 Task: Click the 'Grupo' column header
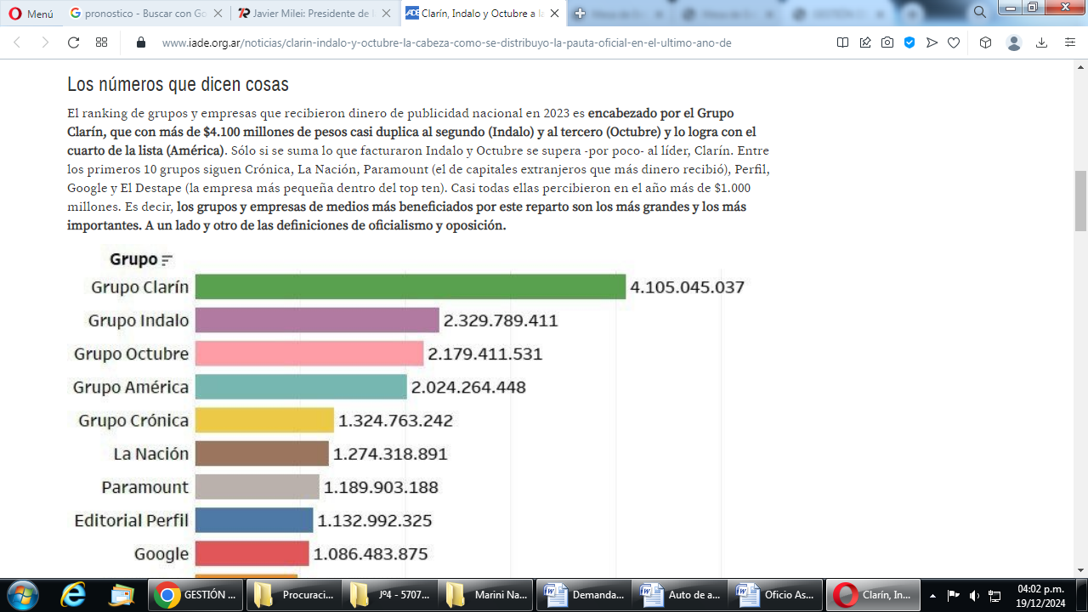click(x=133, y=259)
